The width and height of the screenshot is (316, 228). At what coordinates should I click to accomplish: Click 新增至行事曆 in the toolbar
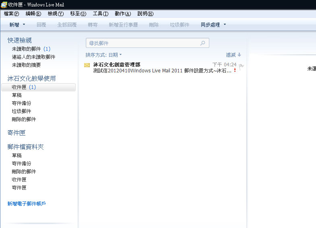click(123, 25)
